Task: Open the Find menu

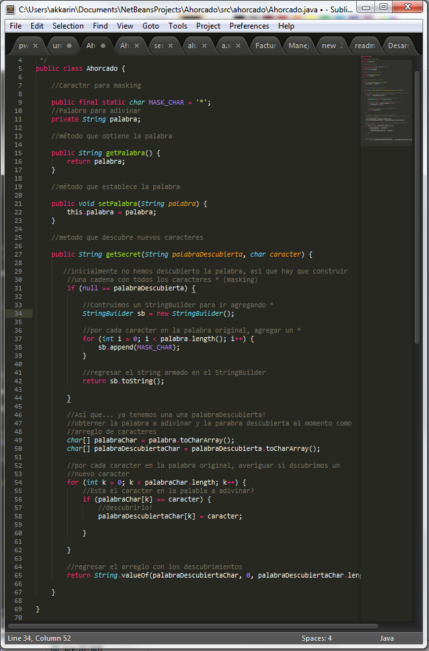Action: click(x=100, y=26)
